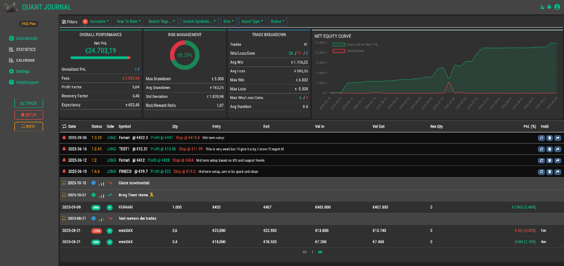The height and width of the screenshot is (266, 564).
Task: Share the FINECO setup using arrow icon
Action: click(x=558, y=172)
